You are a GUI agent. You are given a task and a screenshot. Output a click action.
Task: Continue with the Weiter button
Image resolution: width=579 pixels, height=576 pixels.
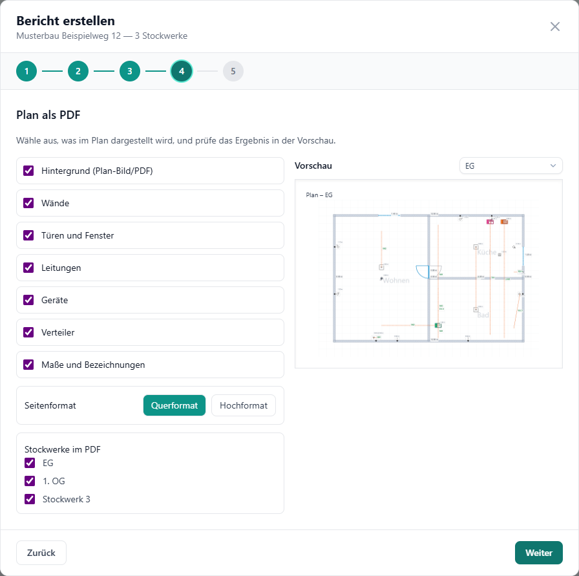click(x=539, y=553)
